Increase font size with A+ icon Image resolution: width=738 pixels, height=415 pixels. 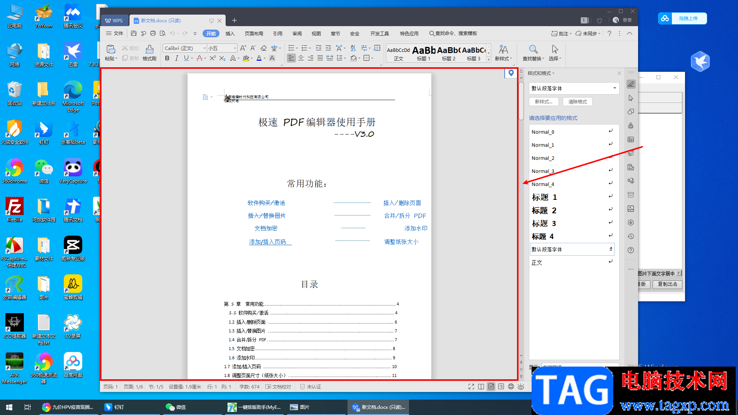tap(243, 48)
